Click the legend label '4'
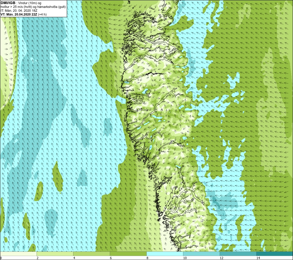Viewport: 293px width, 260px height. pos(74,258)
